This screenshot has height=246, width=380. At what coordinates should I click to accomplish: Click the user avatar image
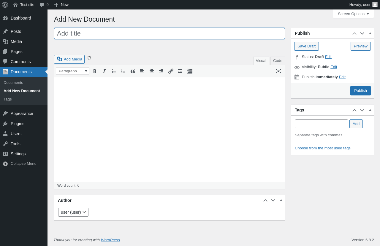375,5
